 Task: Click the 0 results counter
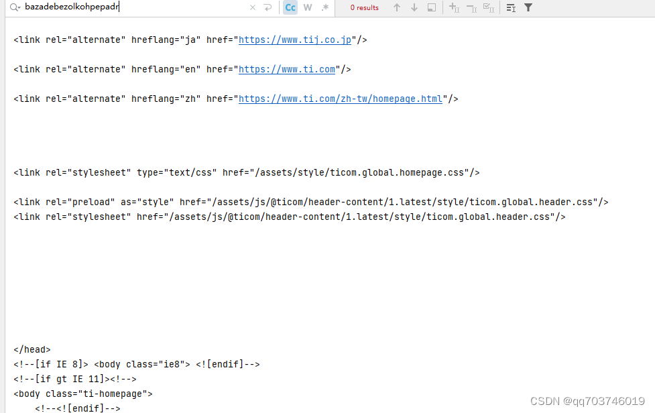364,7
